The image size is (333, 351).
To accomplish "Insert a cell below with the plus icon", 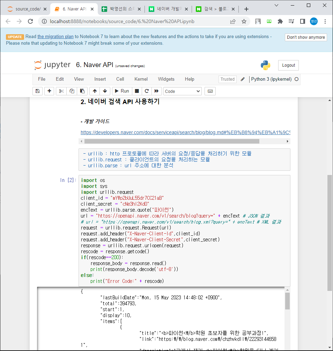I will coord(49,91).
